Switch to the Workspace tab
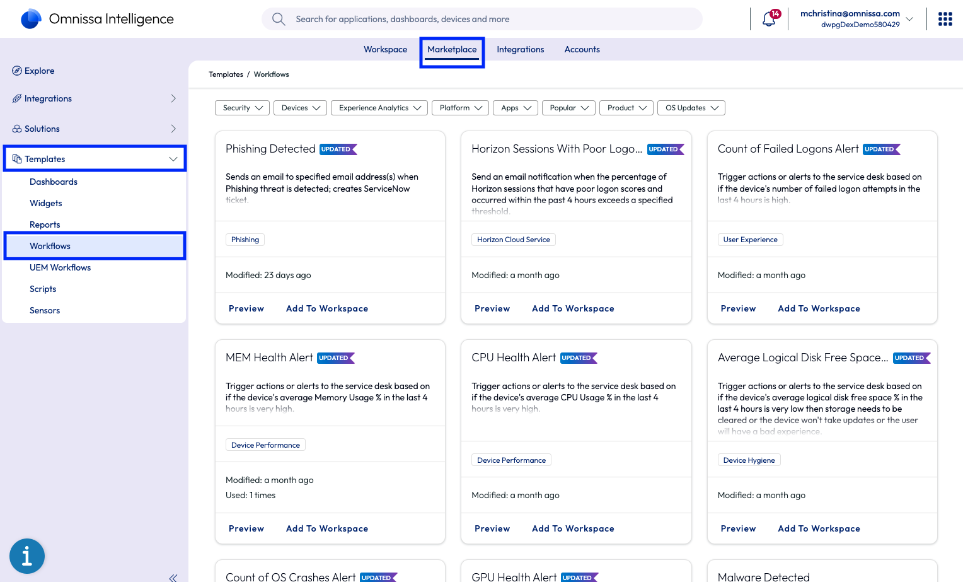 (x=385, y=49)
